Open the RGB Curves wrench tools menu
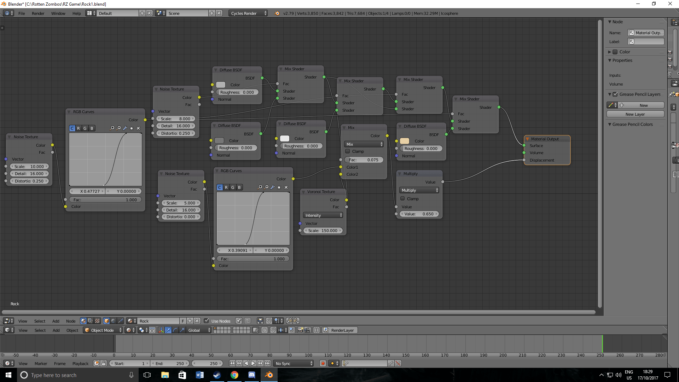This screenshot has width=679, height=382. (x=125, y=128)
